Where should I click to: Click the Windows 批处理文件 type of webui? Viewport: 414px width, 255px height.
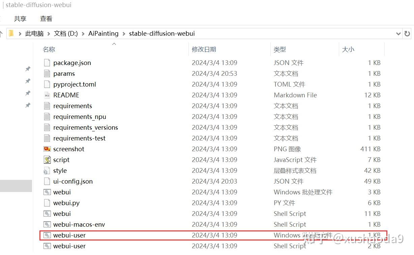pos(303,192)
